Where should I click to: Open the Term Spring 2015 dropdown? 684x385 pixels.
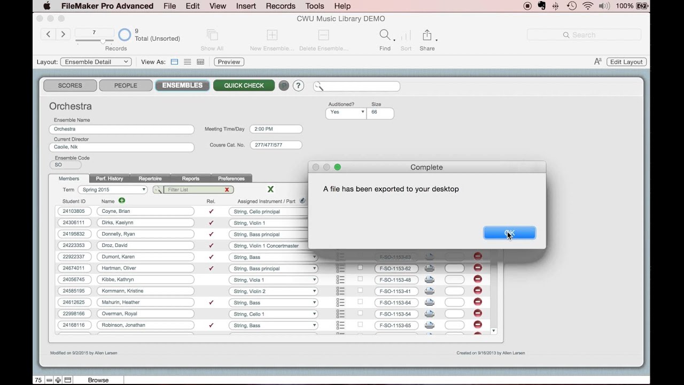[x=113, y=190]
